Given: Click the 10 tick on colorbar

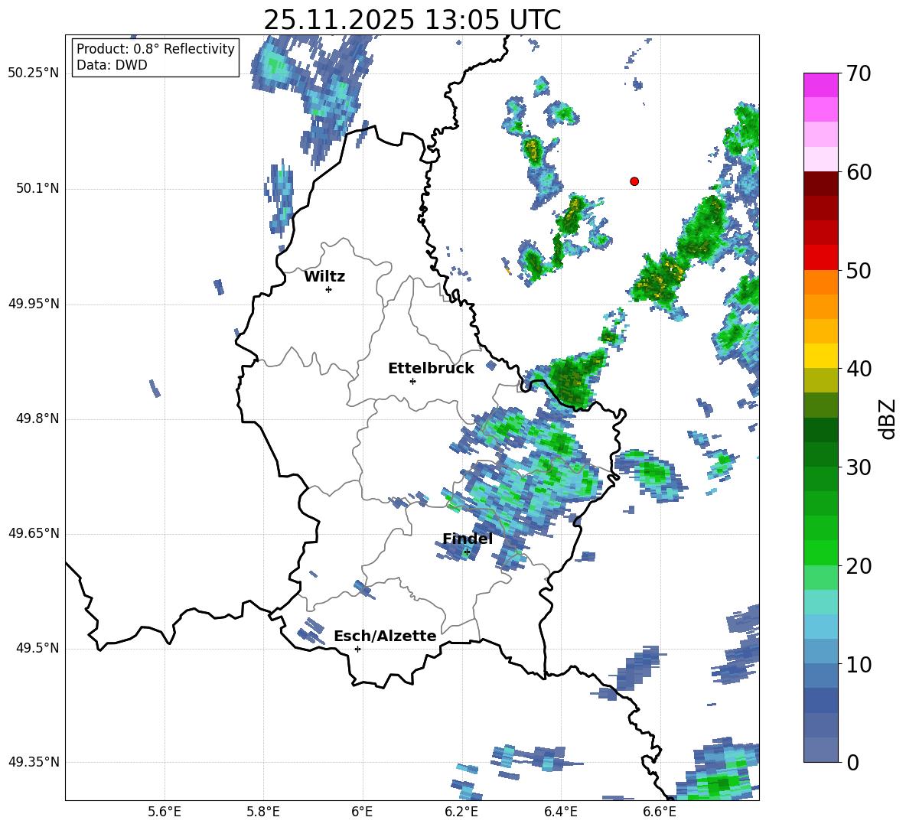Looking at the screenshot, I should point(859,664).
